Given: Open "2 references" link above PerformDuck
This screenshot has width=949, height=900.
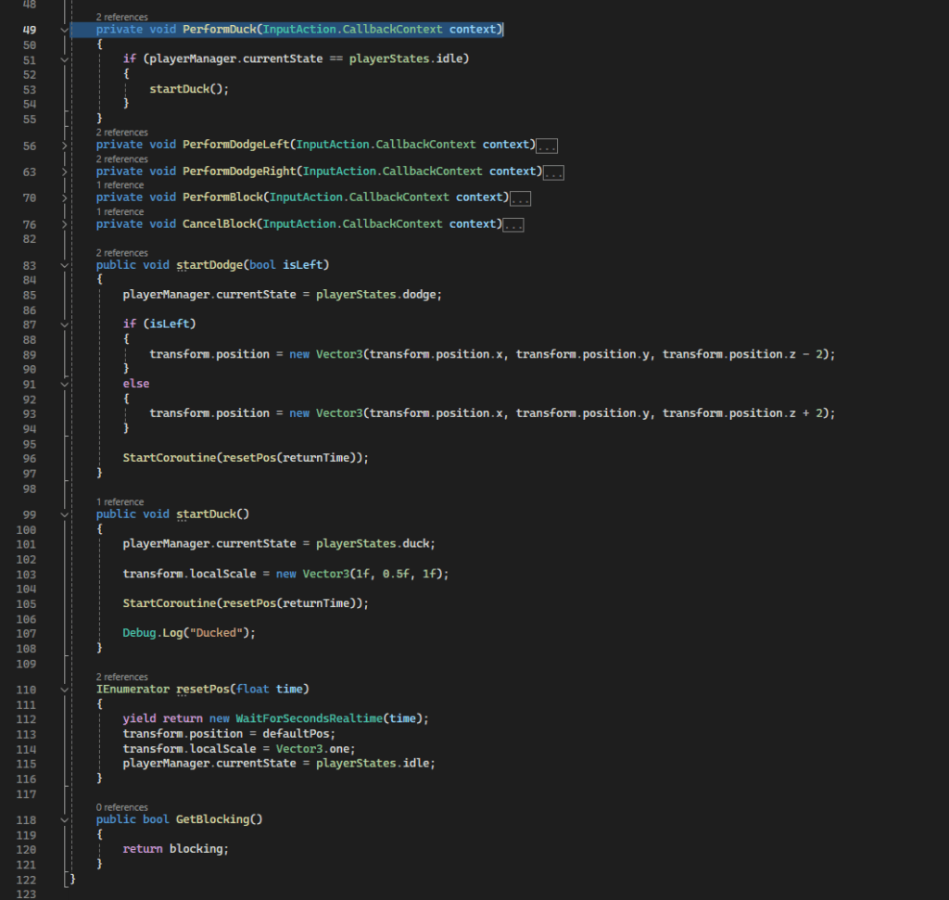Looking at the screenshot, I should click(121, 18).
